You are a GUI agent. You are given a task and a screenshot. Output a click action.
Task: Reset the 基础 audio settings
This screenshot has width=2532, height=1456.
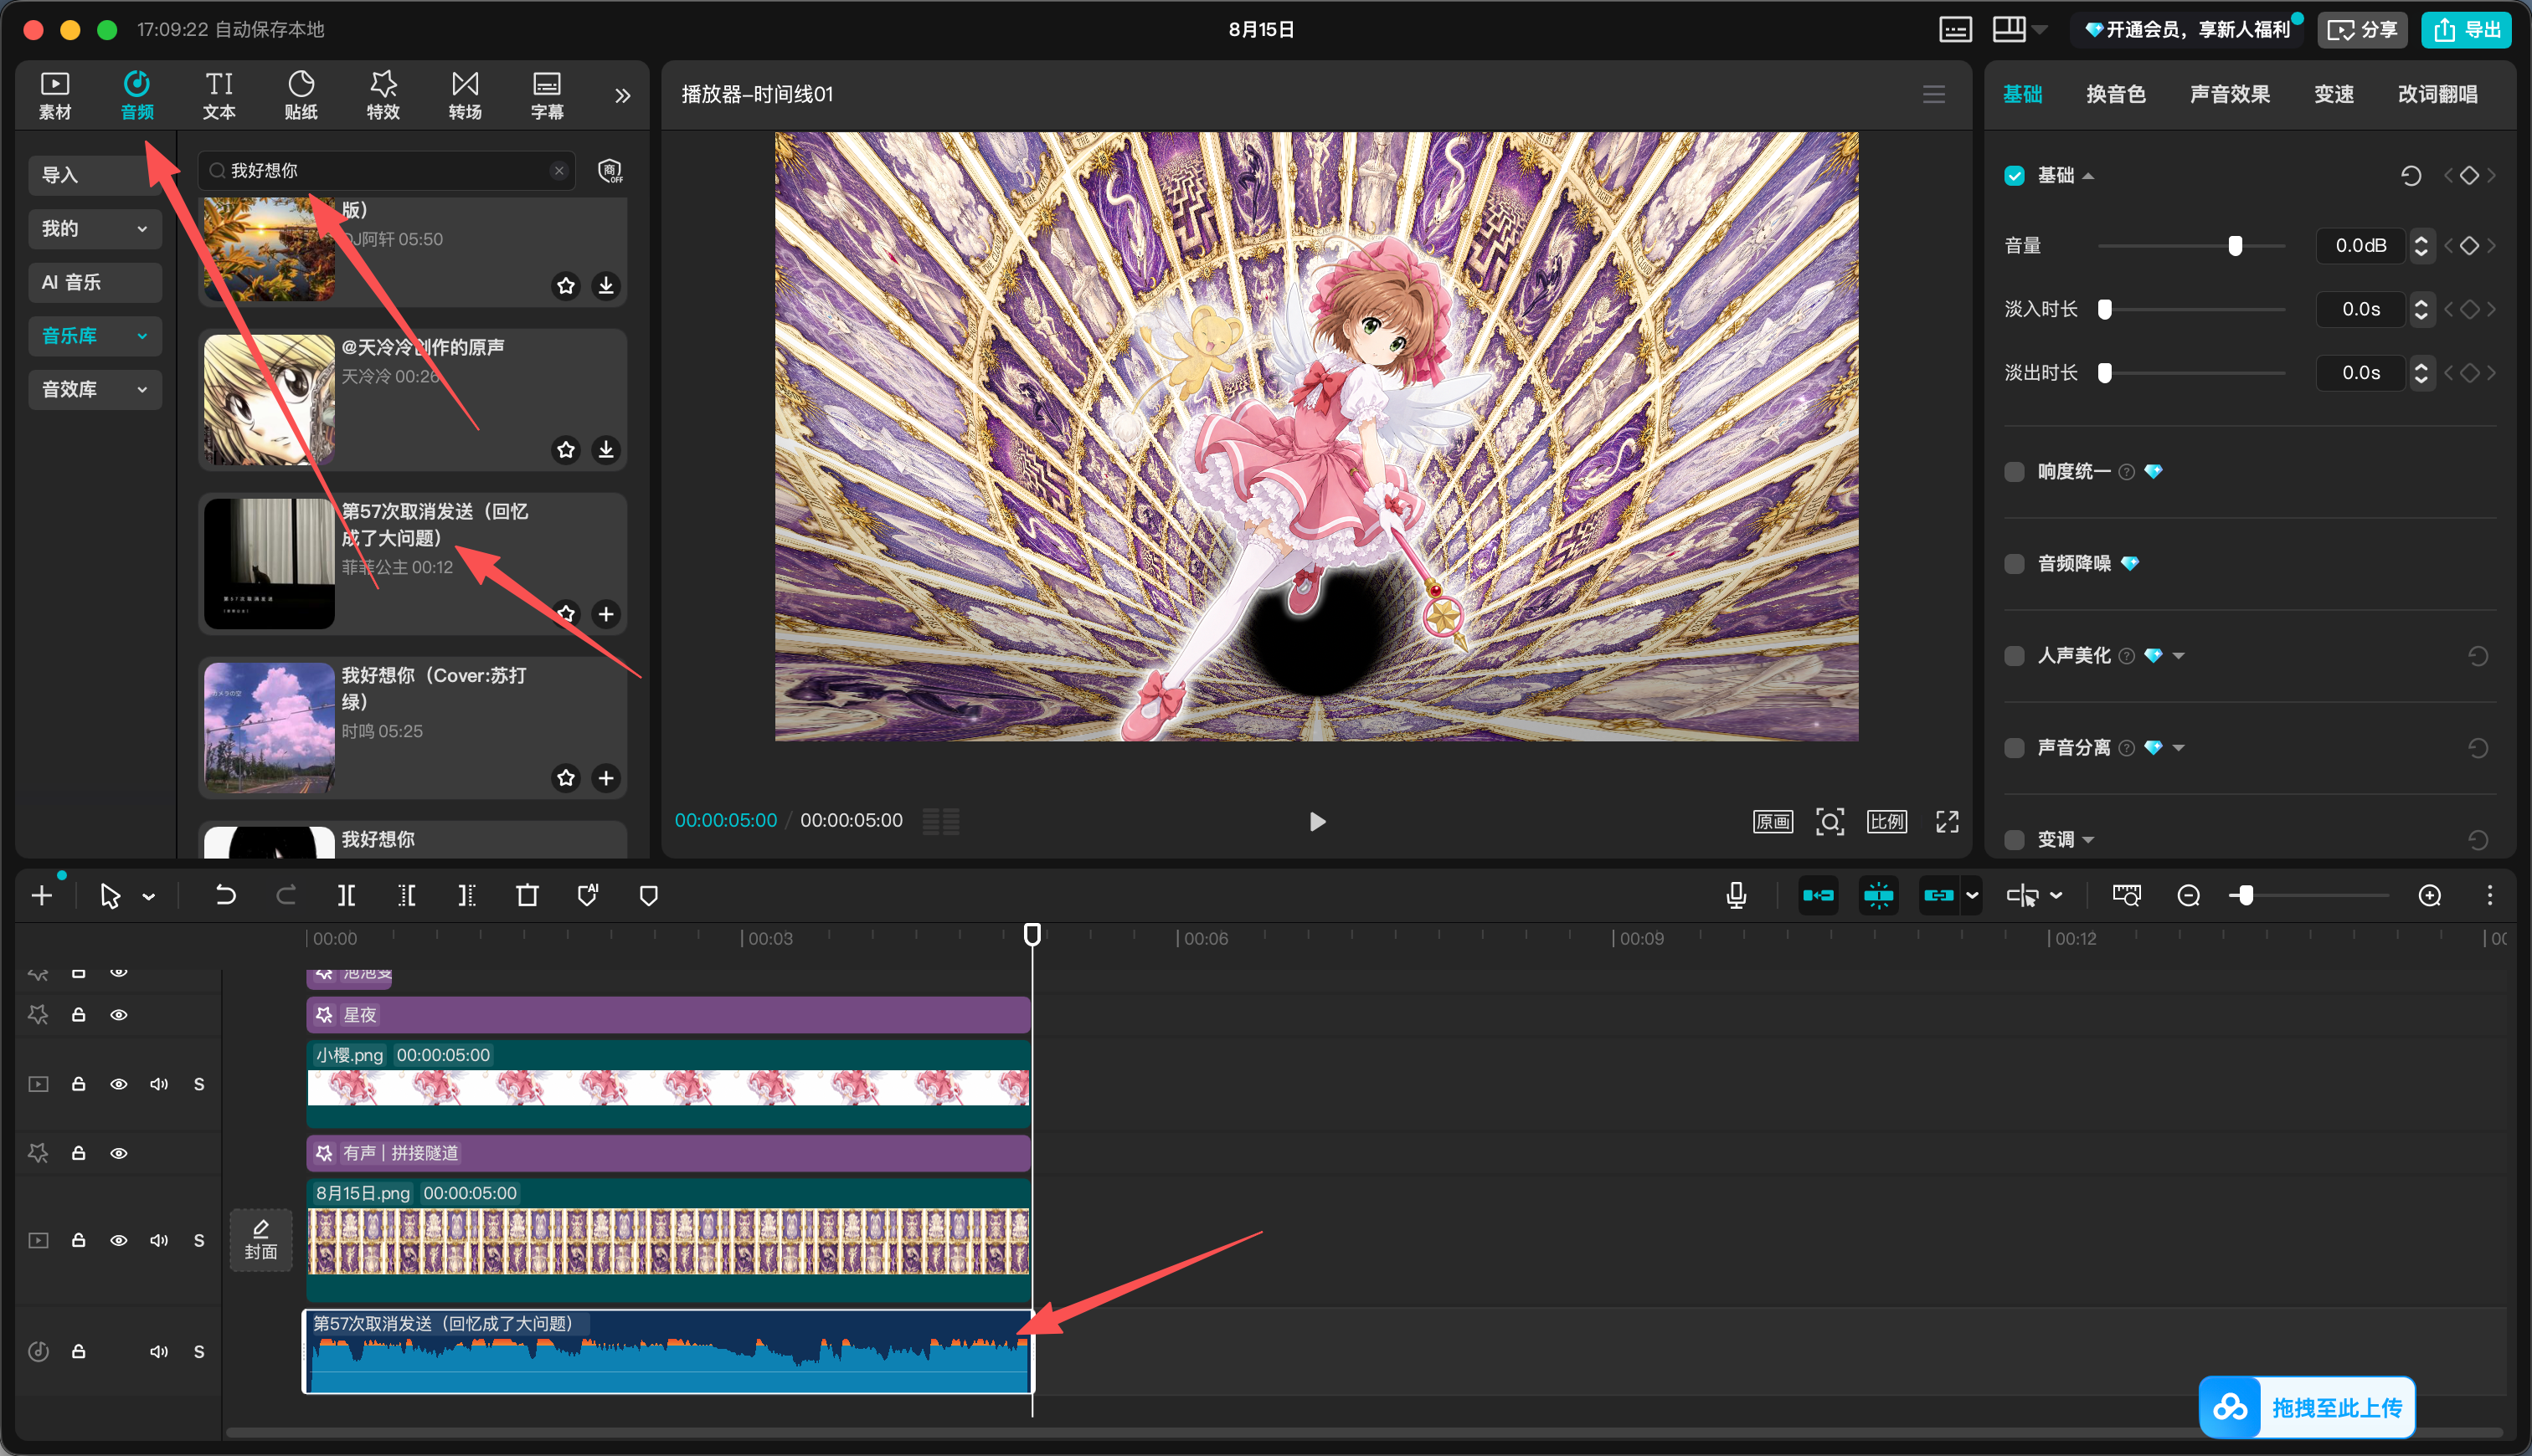click(2411, 175)
